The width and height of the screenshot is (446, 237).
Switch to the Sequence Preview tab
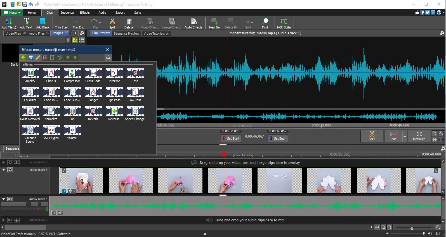click(126, 33)
